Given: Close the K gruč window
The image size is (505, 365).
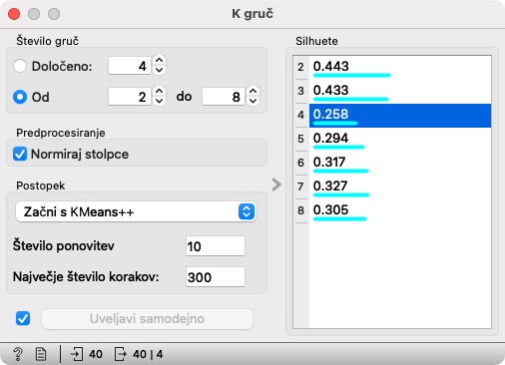Looking at the screenshot, I should click(x=14, y=14).
